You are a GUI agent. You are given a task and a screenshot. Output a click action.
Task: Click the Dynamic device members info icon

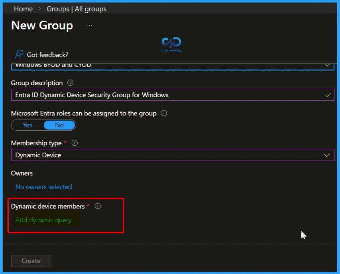tap(98, 206)
